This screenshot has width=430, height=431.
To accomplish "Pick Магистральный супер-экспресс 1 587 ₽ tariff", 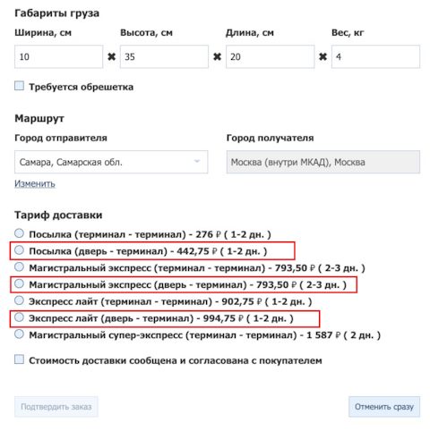I will click(x=19, y=334).
